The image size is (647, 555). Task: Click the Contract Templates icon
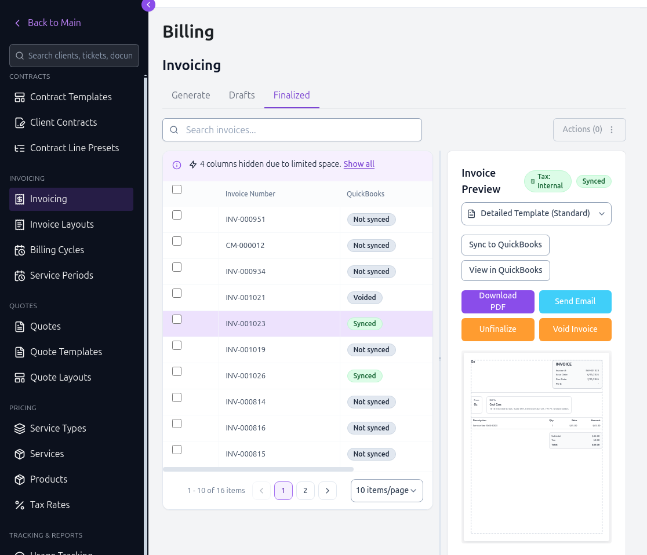click(19, 97)
